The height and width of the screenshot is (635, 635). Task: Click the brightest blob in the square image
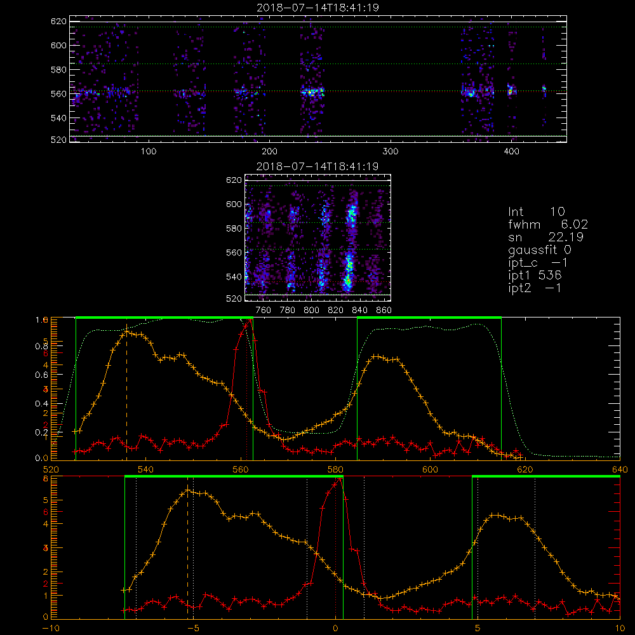point(347,280)
